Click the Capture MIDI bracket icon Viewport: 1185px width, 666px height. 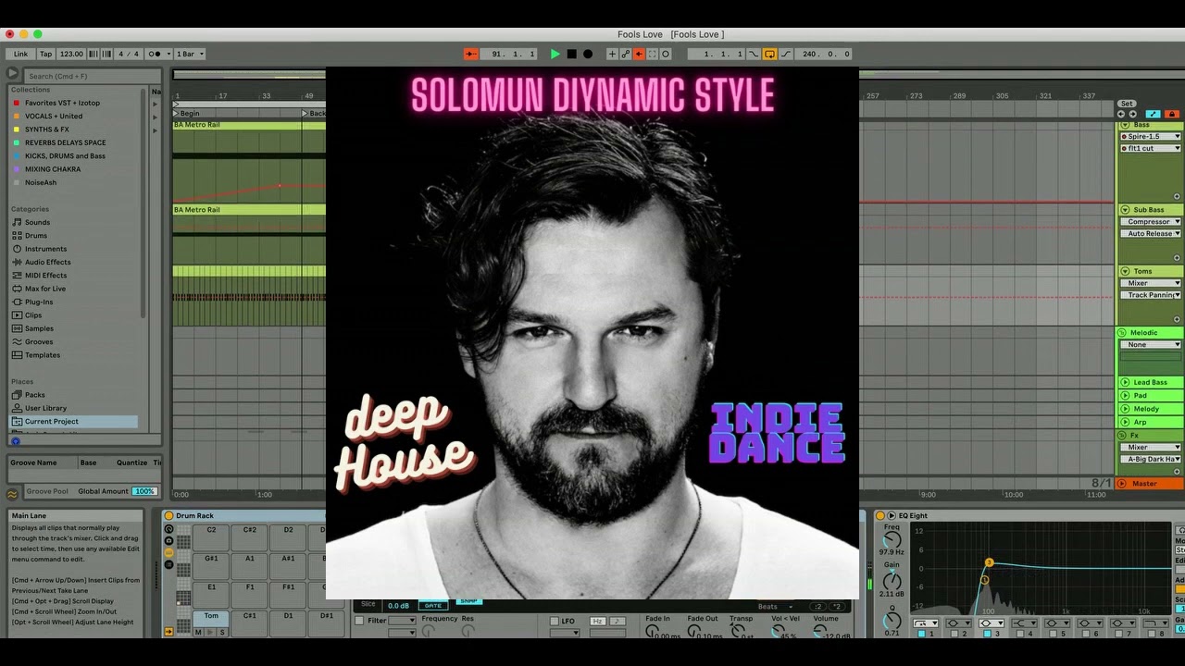point(652,55)
